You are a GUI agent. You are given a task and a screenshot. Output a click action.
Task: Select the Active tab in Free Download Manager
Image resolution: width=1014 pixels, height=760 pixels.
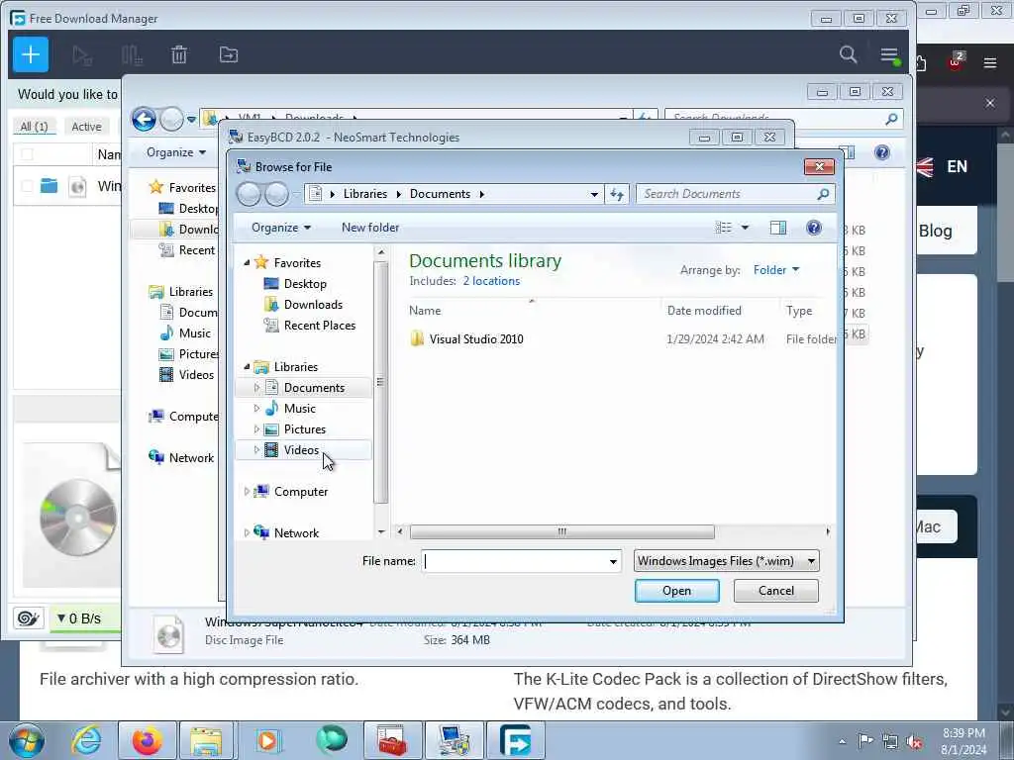(x=87, y=127)
